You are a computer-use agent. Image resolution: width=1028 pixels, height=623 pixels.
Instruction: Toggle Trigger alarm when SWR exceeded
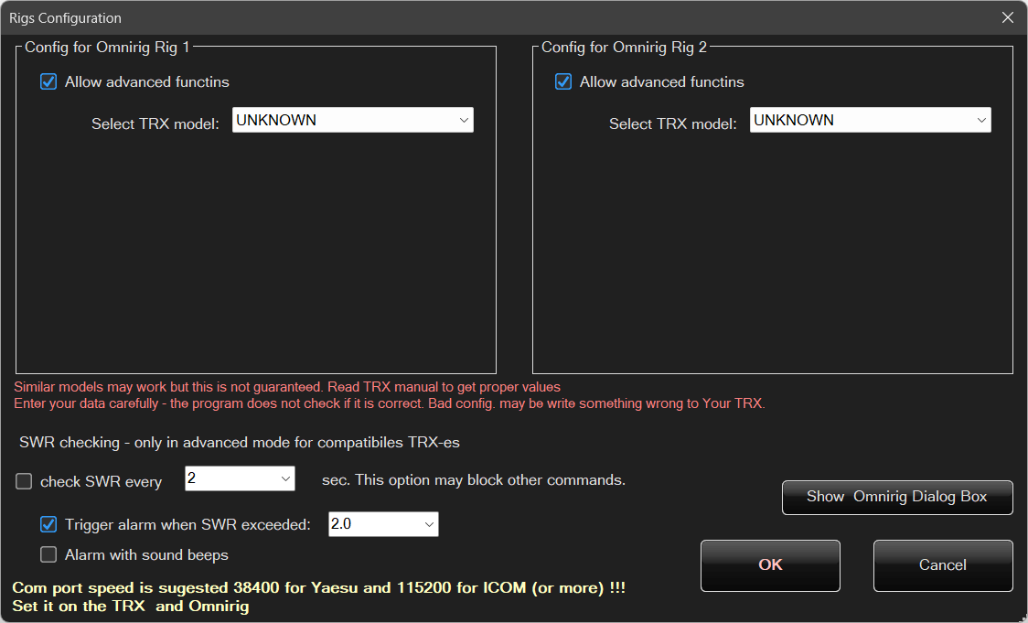48,525
